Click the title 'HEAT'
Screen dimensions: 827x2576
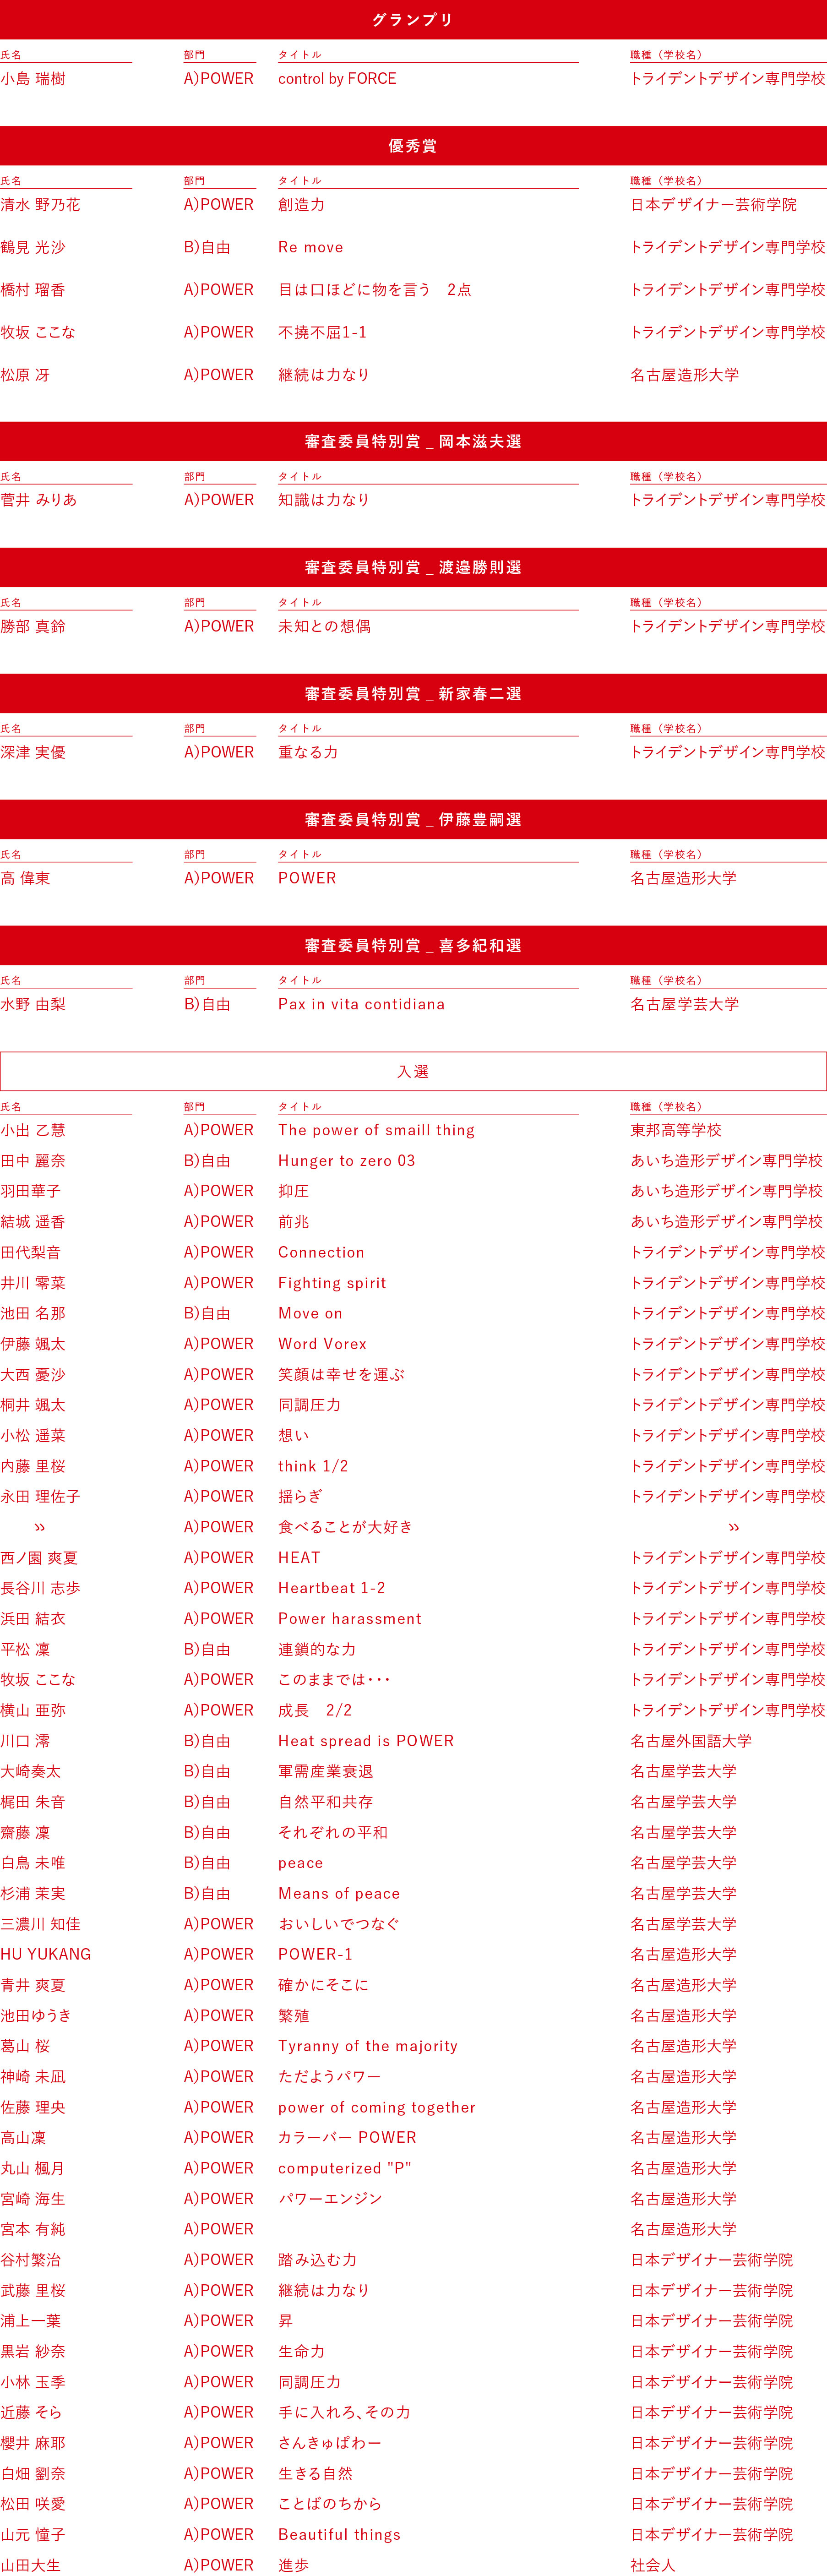click(x=299, y=1558)
